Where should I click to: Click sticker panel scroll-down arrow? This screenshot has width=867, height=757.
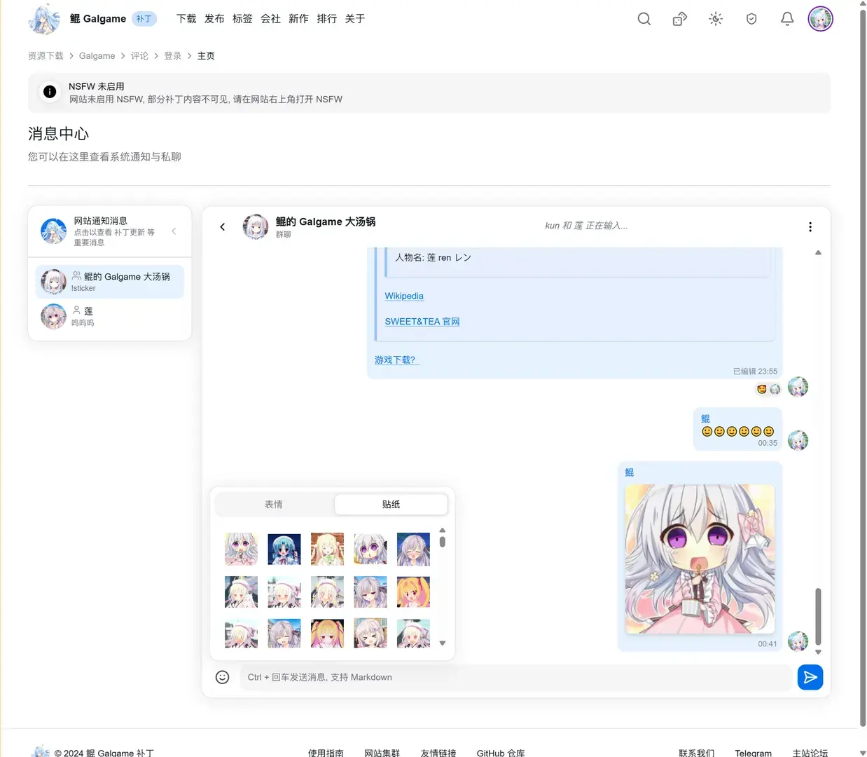click(442, 643)
